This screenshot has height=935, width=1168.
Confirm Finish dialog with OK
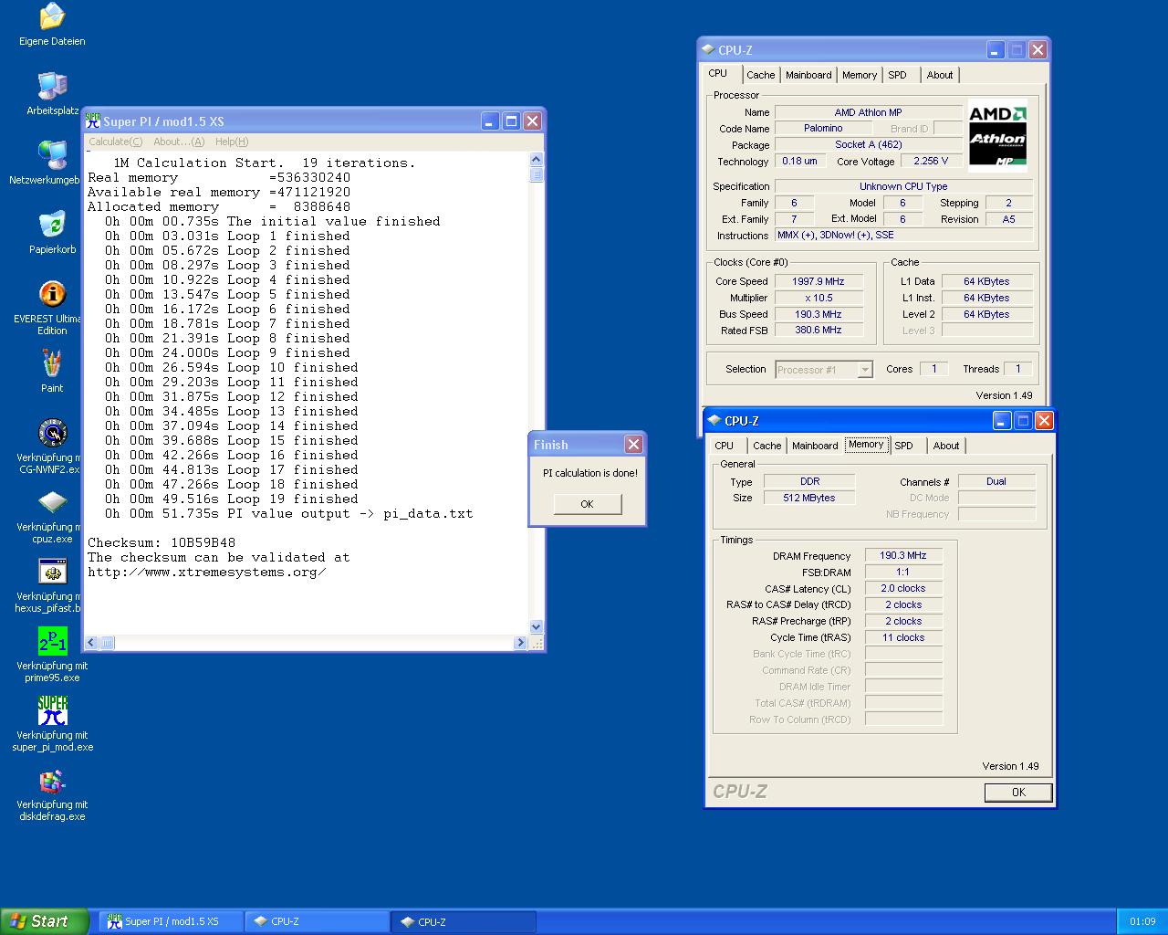[x=587, y=504]
